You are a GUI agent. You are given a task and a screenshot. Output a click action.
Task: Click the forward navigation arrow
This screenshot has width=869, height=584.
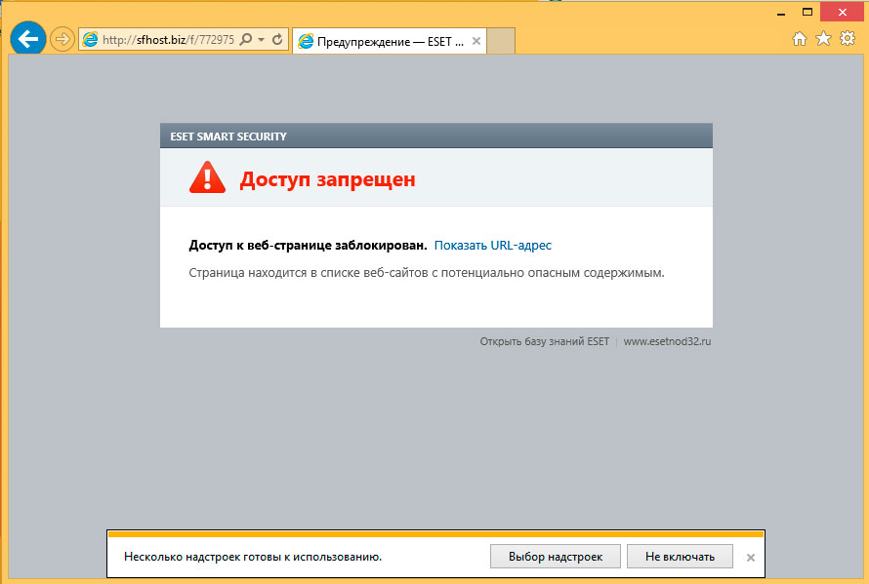[x=62, y=40]
